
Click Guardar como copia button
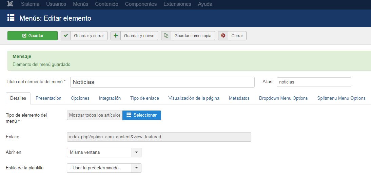coord(188,35)
